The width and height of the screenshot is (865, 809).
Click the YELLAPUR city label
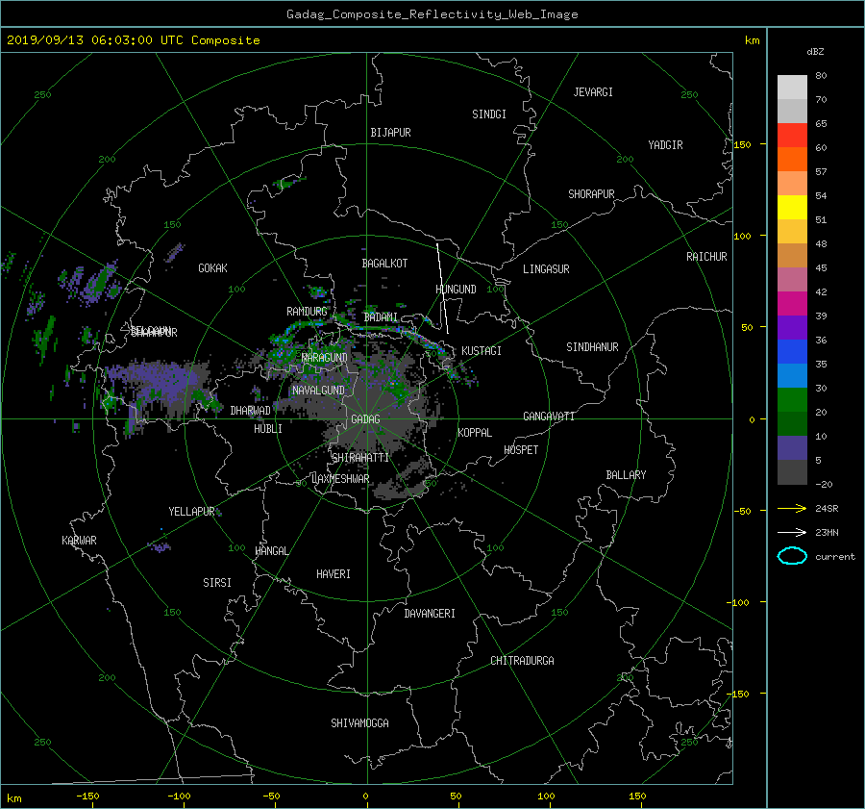tap(191, 512)
